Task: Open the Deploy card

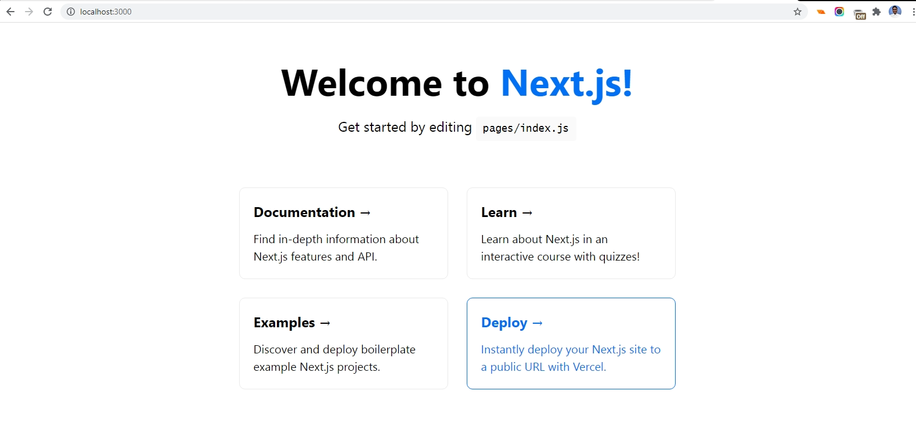Action: click(x=571, y=344)
